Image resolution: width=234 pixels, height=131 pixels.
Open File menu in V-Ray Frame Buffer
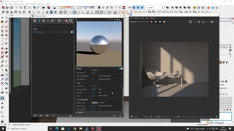(132, 18)
